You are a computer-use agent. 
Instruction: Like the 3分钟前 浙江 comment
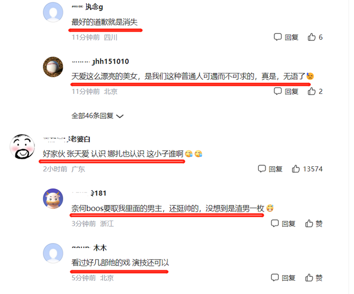(x=314, y=224)
